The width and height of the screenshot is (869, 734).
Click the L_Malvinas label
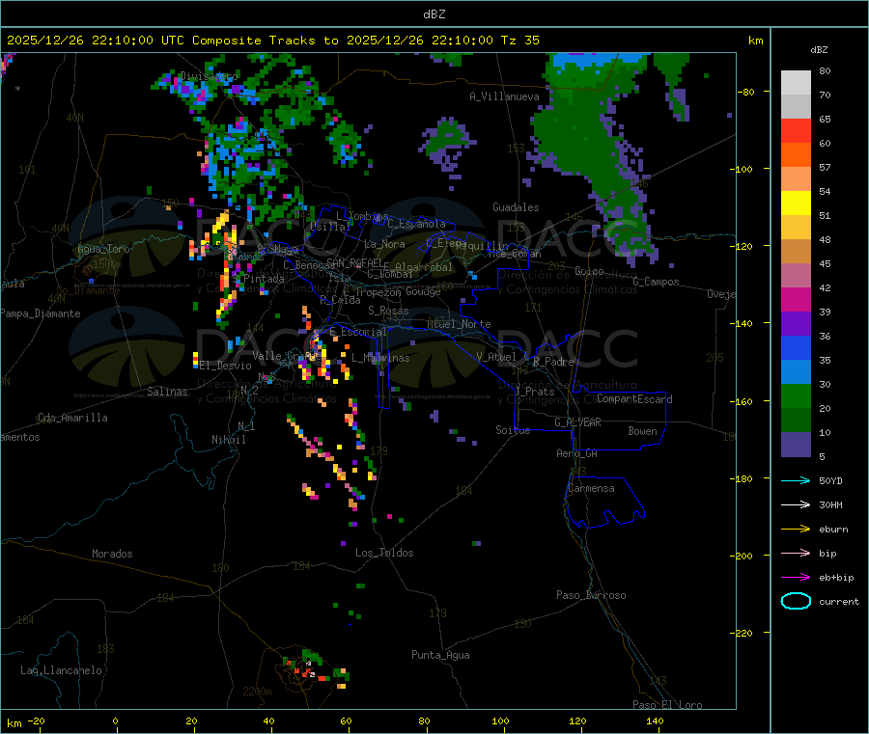pyautogui.click(x=380, y=358)
